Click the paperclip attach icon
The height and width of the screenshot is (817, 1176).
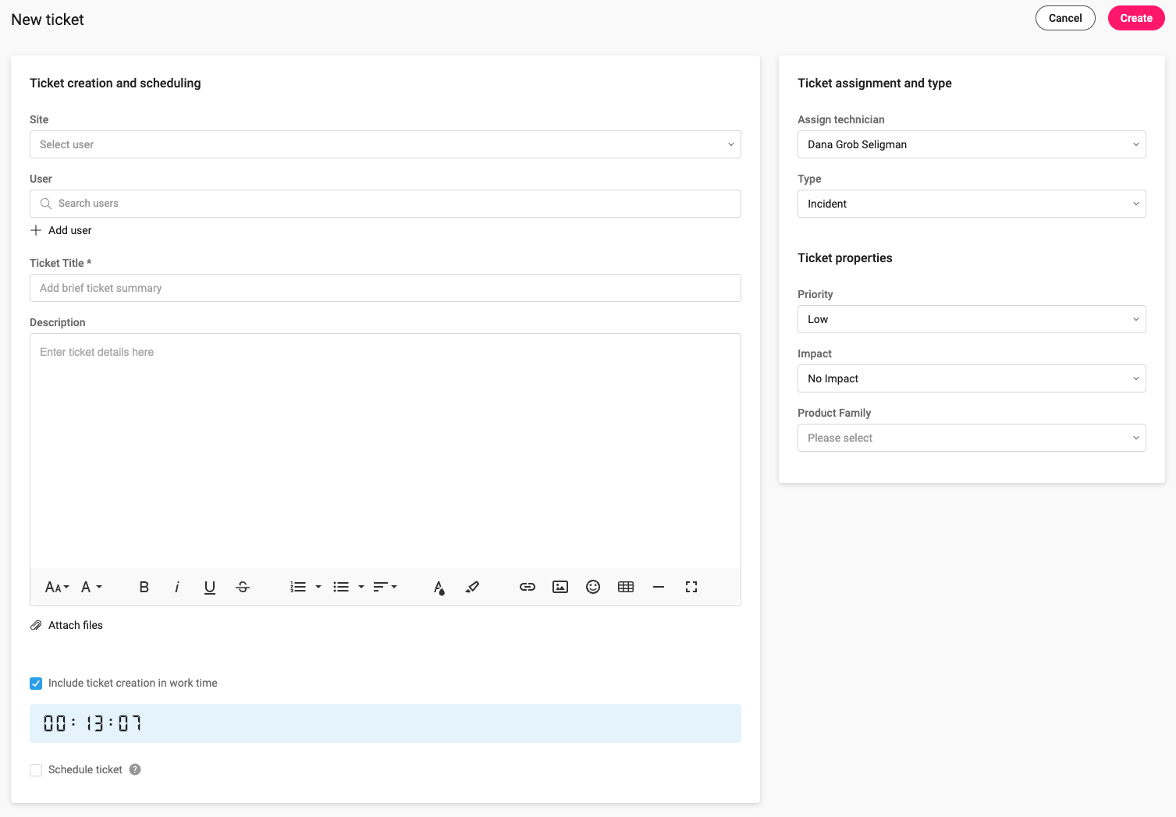coord(36,625)
